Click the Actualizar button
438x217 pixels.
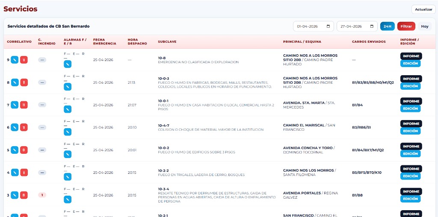tap(423, 9)
